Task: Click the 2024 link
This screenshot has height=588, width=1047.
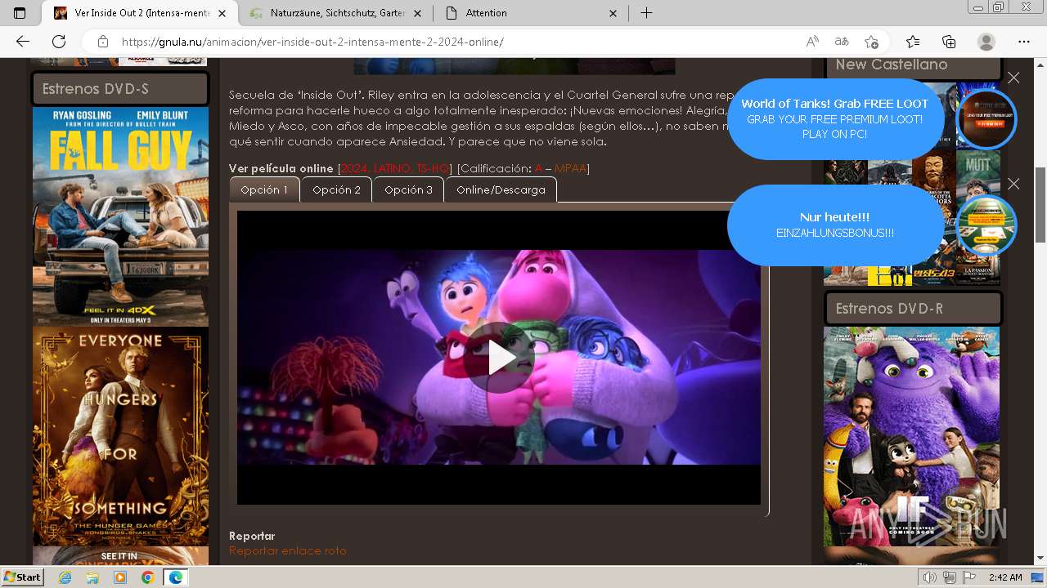Action: point(353,168)
